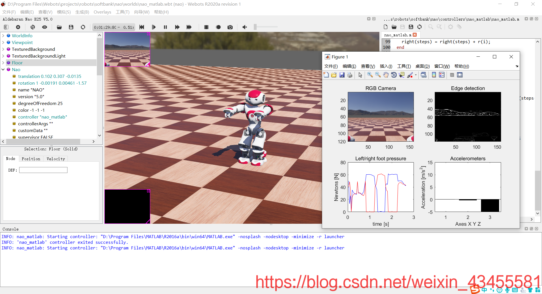Toggle the zoom in tool in Figure 1

tap(370, 75)
